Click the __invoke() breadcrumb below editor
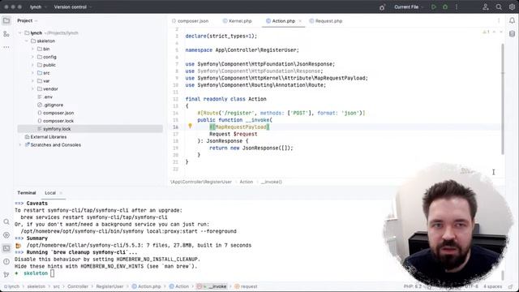The height and width of the screenshot is (292, 519). 272,182
